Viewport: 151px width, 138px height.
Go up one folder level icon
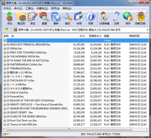pos(6,29)
